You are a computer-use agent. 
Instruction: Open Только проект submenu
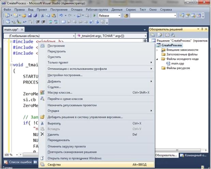[97, 62]
